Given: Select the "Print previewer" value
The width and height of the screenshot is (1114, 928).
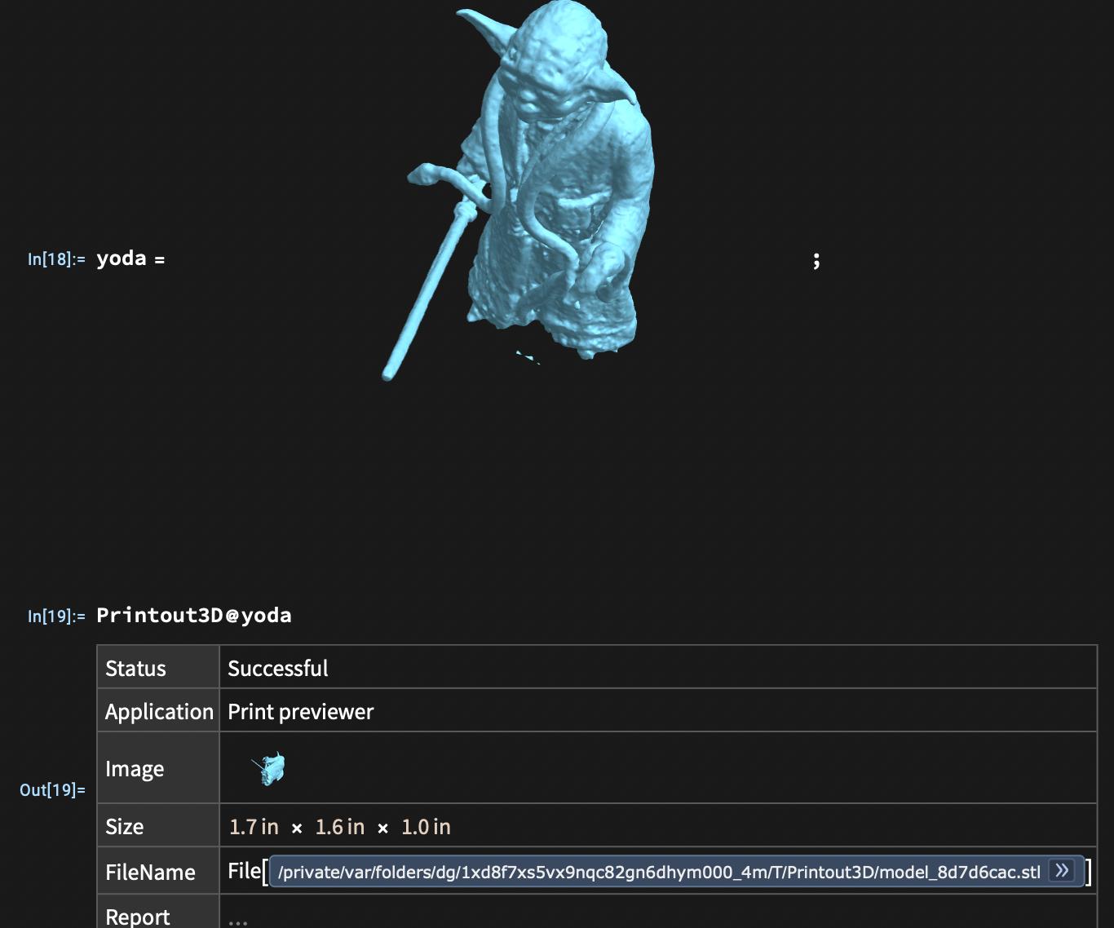Looking at the screenshot, I should click(301, 711).
